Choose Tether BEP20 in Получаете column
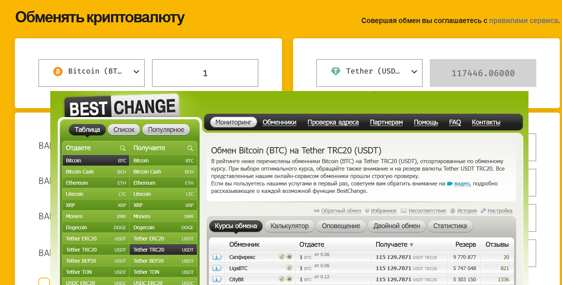The height and width of the screenshot is (285, 562). coord(163,261)
